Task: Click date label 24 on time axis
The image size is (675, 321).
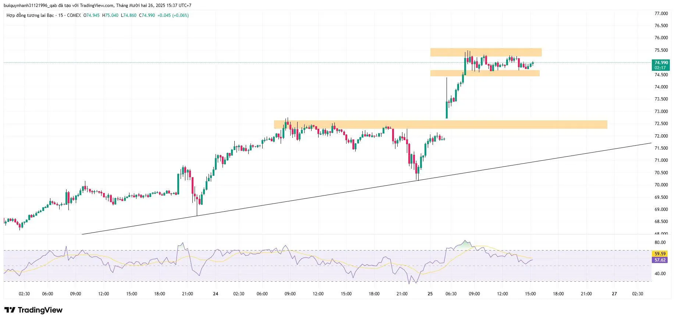Action: pos(216,294)
